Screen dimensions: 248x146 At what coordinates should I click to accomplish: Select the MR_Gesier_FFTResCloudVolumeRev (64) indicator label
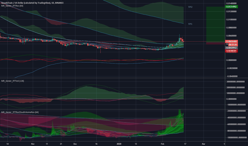pyautogui.click(x=20, y=112)
